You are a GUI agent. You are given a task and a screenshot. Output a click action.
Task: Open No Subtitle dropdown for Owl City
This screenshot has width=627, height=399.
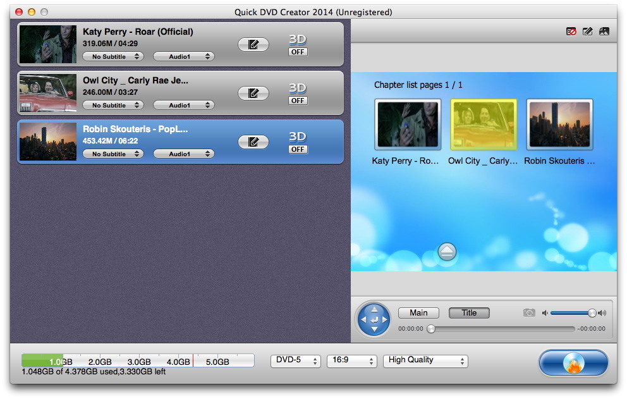tap(113, 105)
